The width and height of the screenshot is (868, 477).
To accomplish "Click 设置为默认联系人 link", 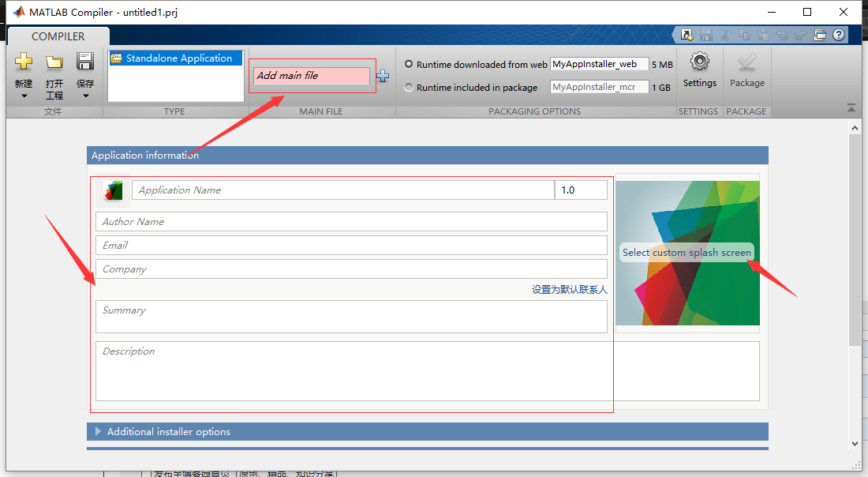I will pyautogui.click(x=569, y=289).
